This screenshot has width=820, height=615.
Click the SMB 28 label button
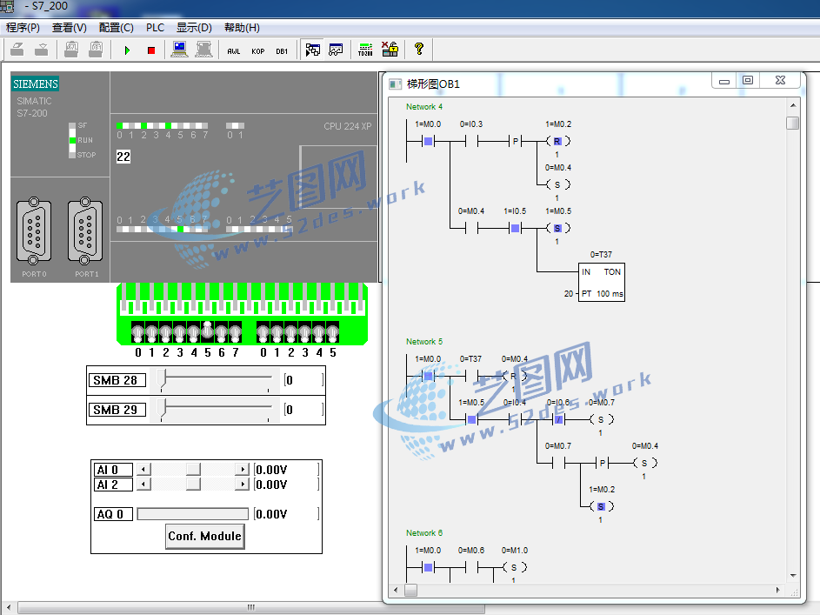pos(117,380)
